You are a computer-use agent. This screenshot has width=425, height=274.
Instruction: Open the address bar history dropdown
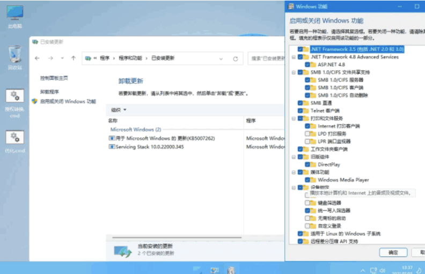(221, 59)
